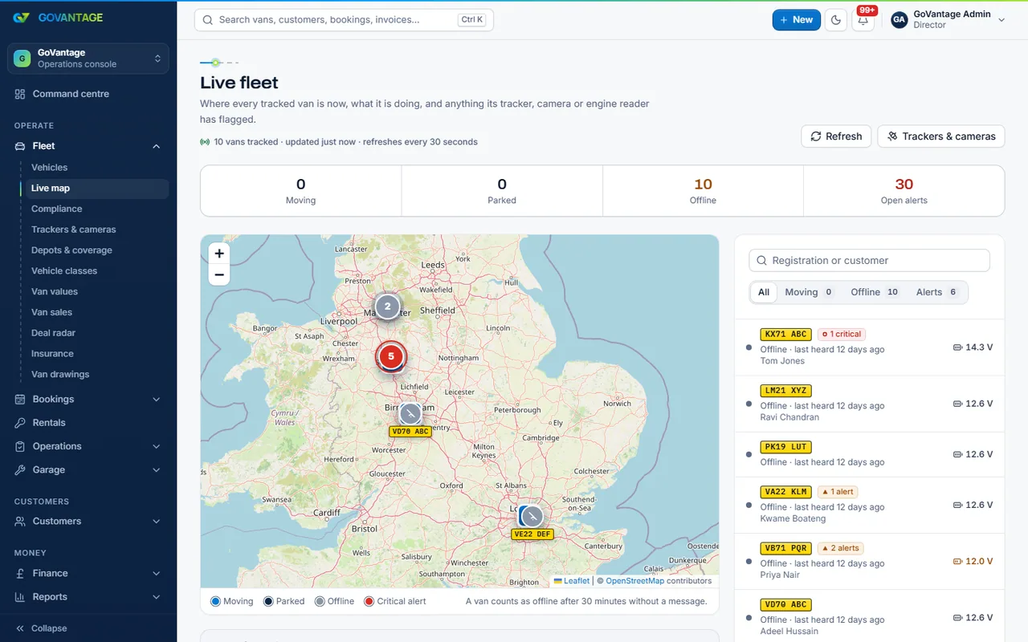The width and height of the screenshot is (1028, 642).
Task: Switch to the Alerts filter tab
Action: pos(937,292)
